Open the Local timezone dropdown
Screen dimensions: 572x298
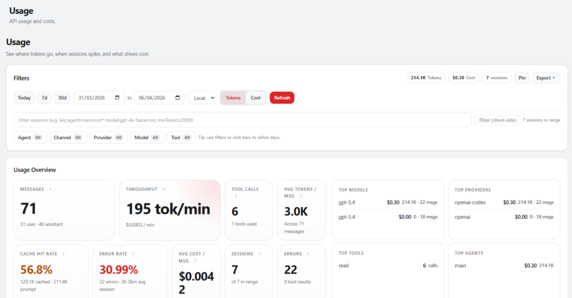click(202, 98)
